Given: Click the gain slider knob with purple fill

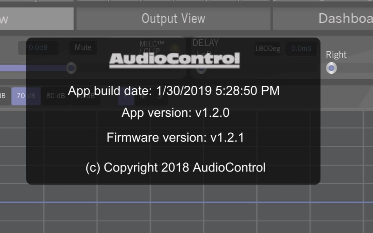Looking at the screenshot, I should tap(71, 68).
